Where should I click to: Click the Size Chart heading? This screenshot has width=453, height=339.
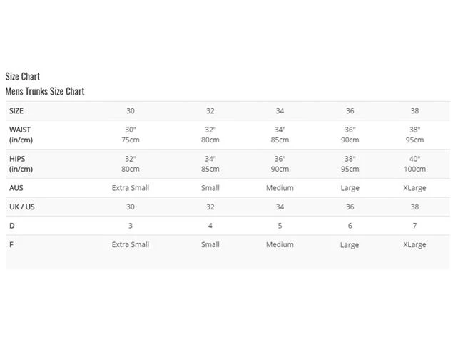point(23,76)
